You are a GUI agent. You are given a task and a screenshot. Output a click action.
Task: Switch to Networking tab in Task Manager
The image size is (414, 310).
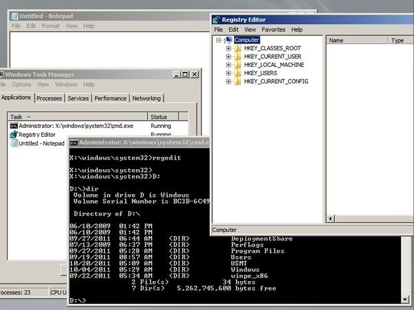point(146,98)
